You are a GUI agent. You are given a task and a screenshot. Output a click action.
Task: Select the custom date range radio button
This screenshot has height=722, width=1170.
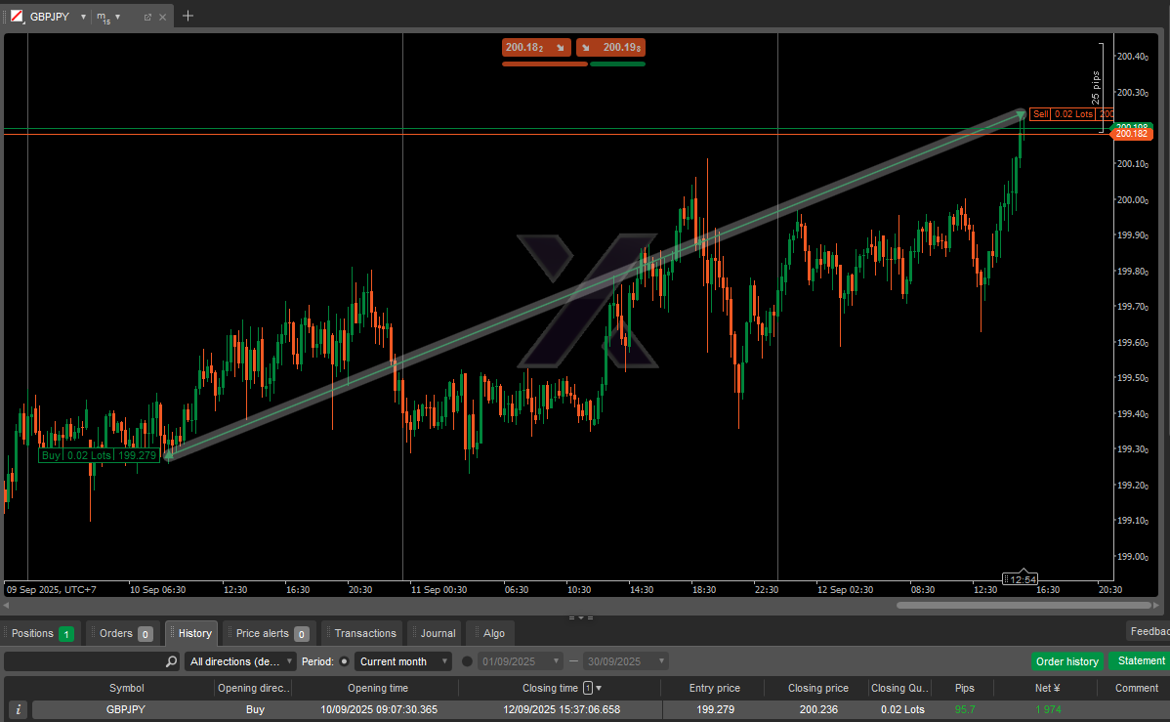coord(467,661)
